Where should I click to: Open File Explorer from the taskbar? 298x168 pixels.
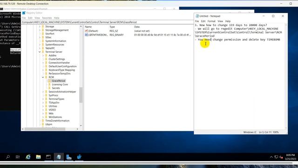[38, 157]
